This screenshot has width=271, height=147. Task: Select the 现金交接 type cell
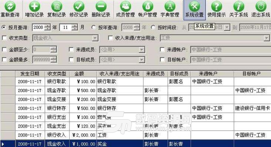[57, 99]
